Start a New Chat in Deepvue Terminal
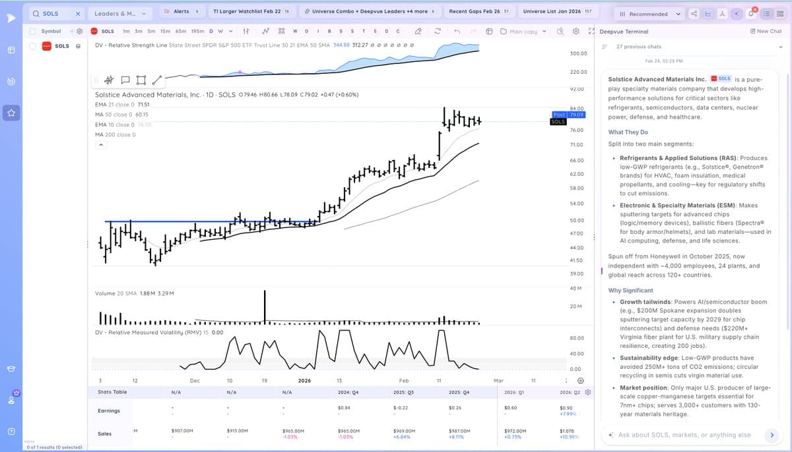Viewport: 792px width, 452px height. tap(766, 31)
